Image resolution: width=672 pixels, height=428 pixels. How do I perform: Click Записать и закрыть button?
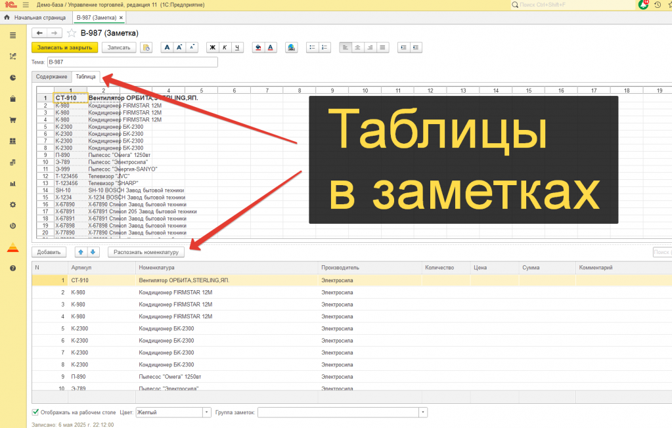(65, 47)
